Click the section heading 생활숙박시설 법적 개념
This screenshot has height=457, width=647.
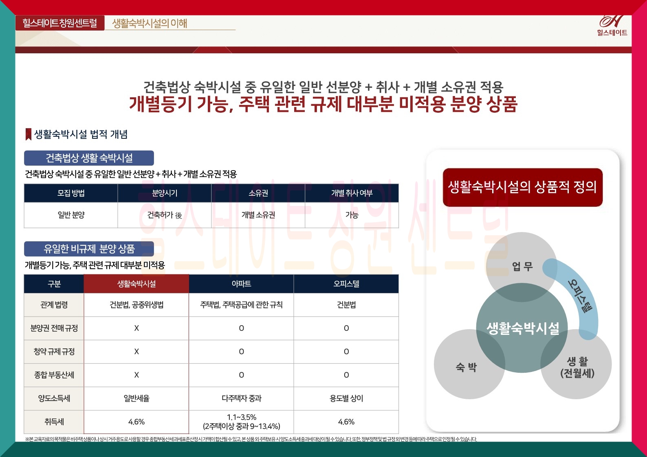[x=81, y=134]
